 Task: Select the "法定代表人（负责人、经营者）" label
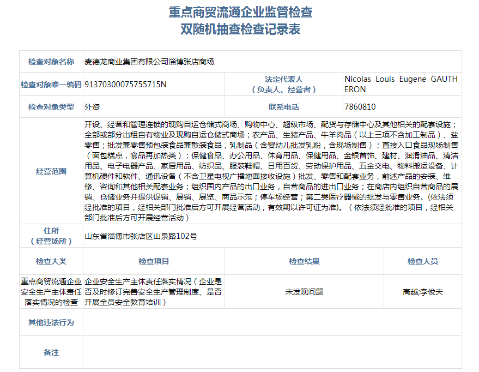pos(284,85)
